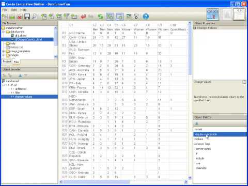248x186 pixels.
Task: Choose include in Common Tags
Action: (x=200, y=158)
